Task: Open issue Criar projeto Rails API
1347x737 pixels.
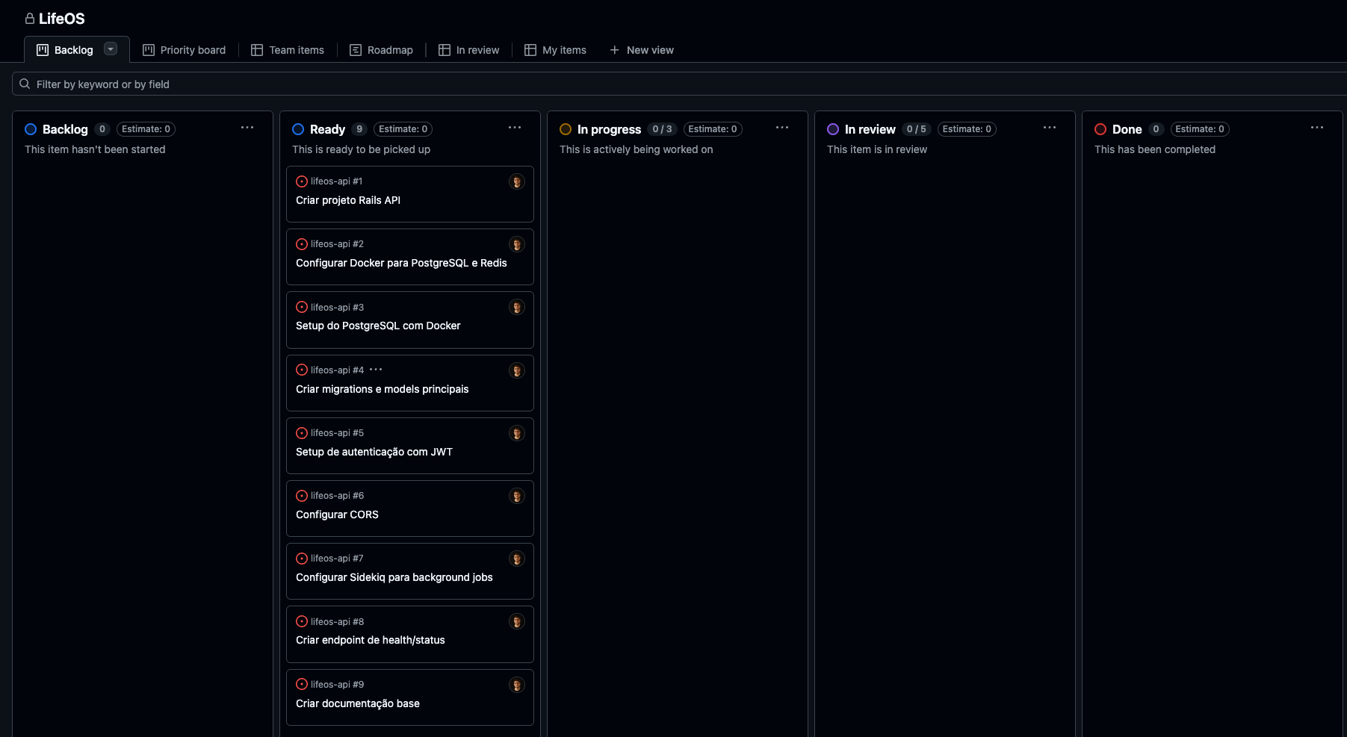Action: pos(348,200)
